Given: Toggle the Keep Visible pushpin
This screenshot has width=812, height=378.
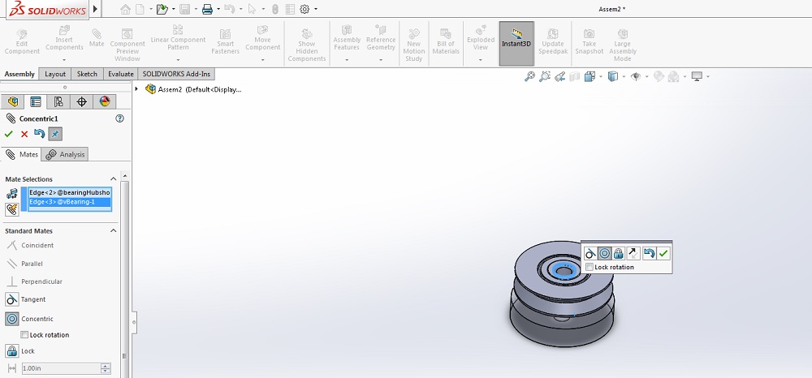Looking at the screenshot, I should 55,134.
